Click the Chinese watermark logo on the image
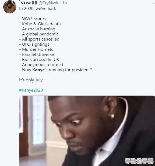 (x=139, y=161)
